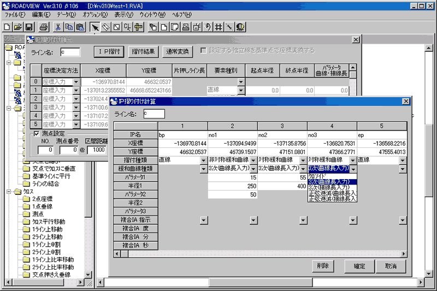Open the 表示 menu
The image size is (437, 291).
[124, 15]
